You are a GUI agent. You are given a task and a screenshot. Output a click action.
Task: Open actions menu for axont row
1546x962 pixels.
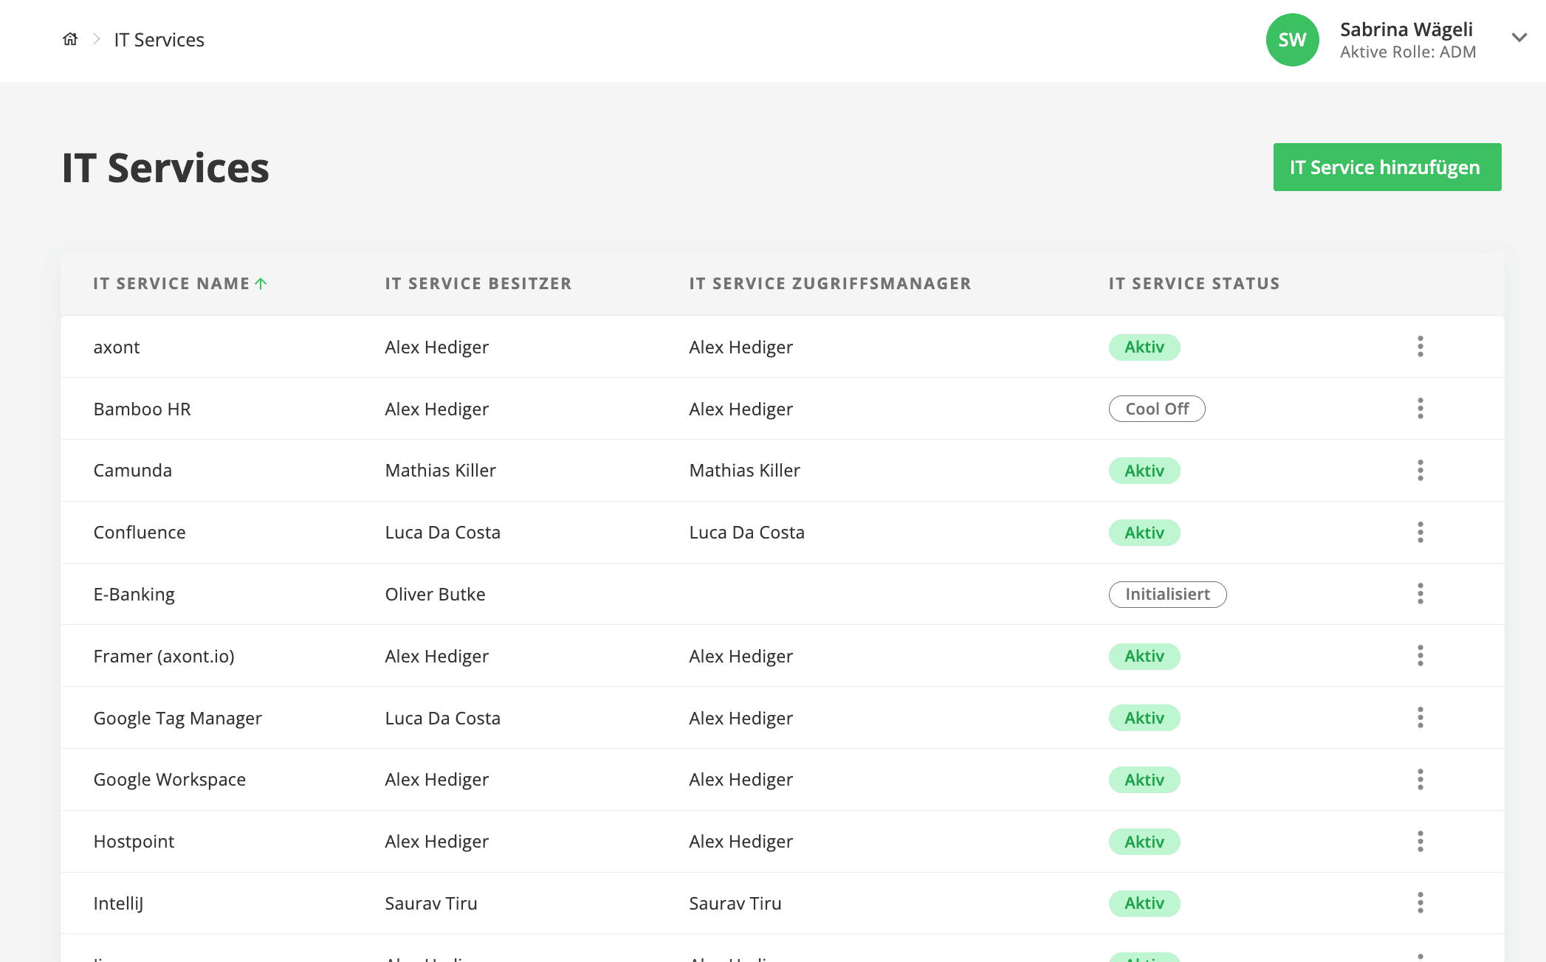[x=1420, y=347]
